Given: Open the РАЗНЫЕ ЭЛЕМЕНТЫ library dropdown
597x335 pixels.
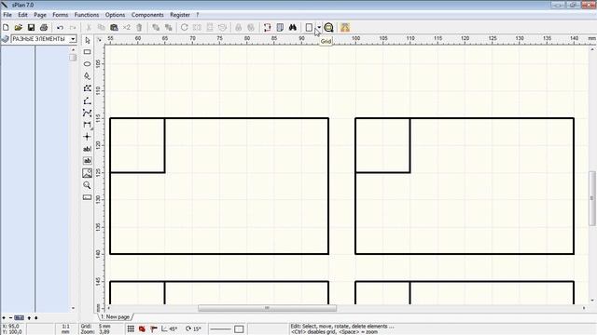Looking at the screenshot, I should [73, 39].
